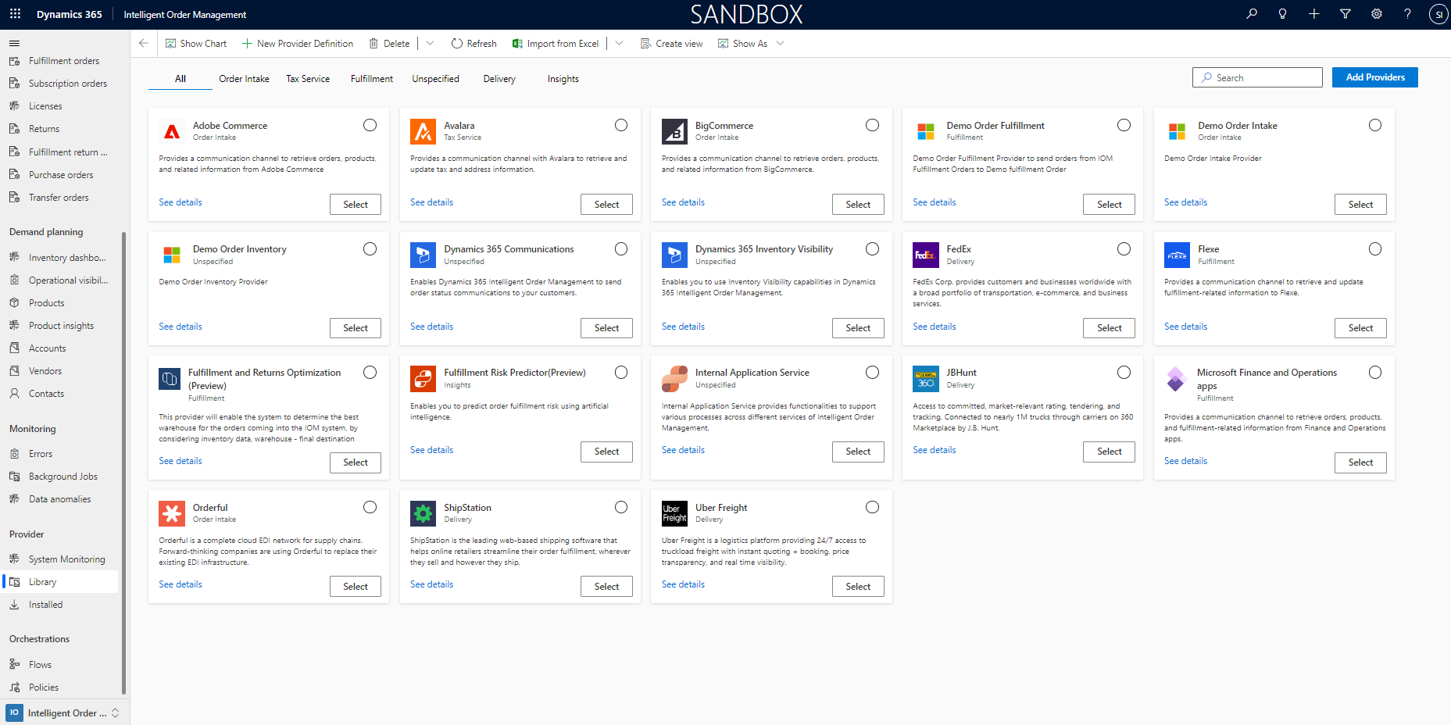
Task: Open Dynamics 365 settings gear
Action: click(x=1376, y=14)
